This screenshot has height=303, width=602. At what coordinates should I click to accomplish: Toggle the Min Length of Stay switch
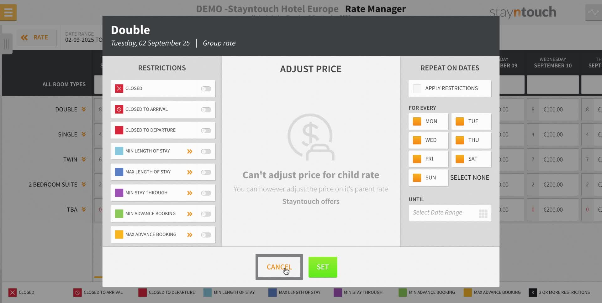[206, 151]
